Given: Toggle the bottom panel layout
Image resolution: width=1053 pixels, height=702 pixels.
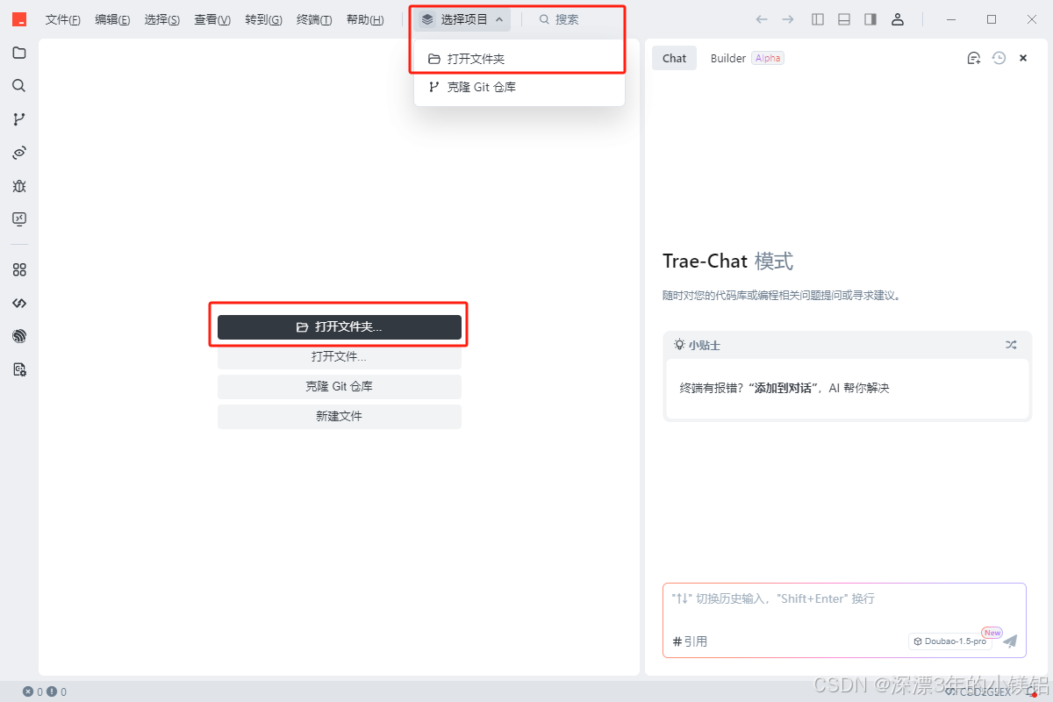Looking at the screenshot, I should (x=844, y=19).
